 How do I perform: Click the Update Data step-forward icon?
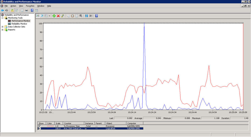(91, 16)
